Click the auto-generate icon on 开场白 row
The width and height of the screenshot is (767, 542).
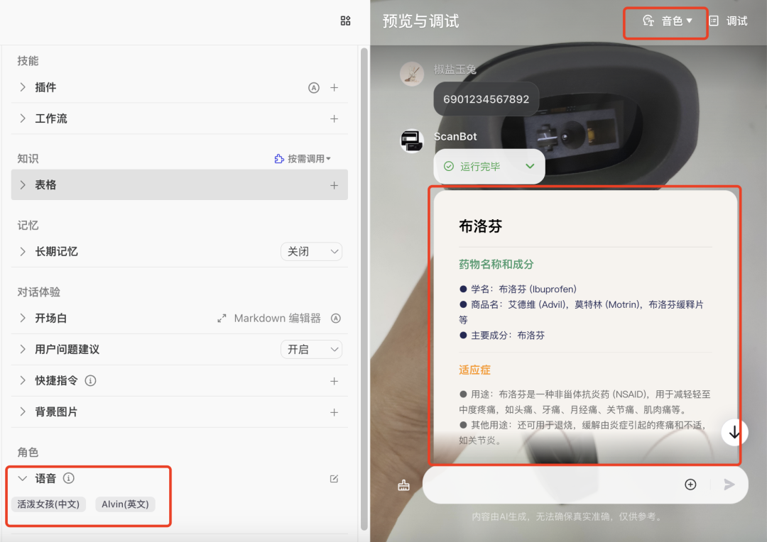point(335,318)
